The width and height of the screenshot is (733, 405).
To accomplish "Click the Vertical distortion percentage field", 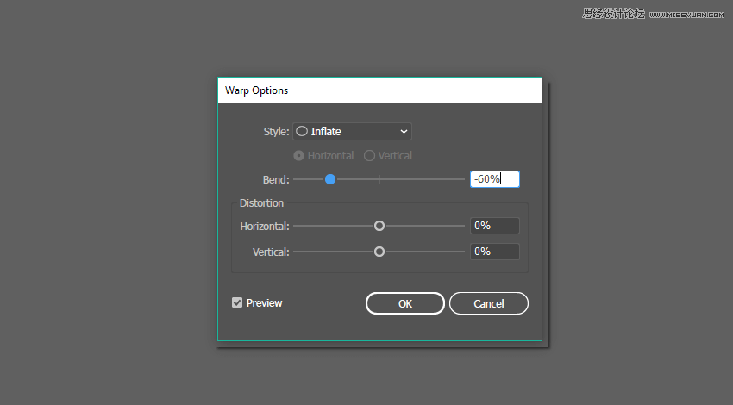I will [x=494, y=252].
